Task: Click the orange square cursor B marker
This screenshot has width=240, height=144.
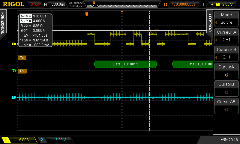Action: coord(157,31)
